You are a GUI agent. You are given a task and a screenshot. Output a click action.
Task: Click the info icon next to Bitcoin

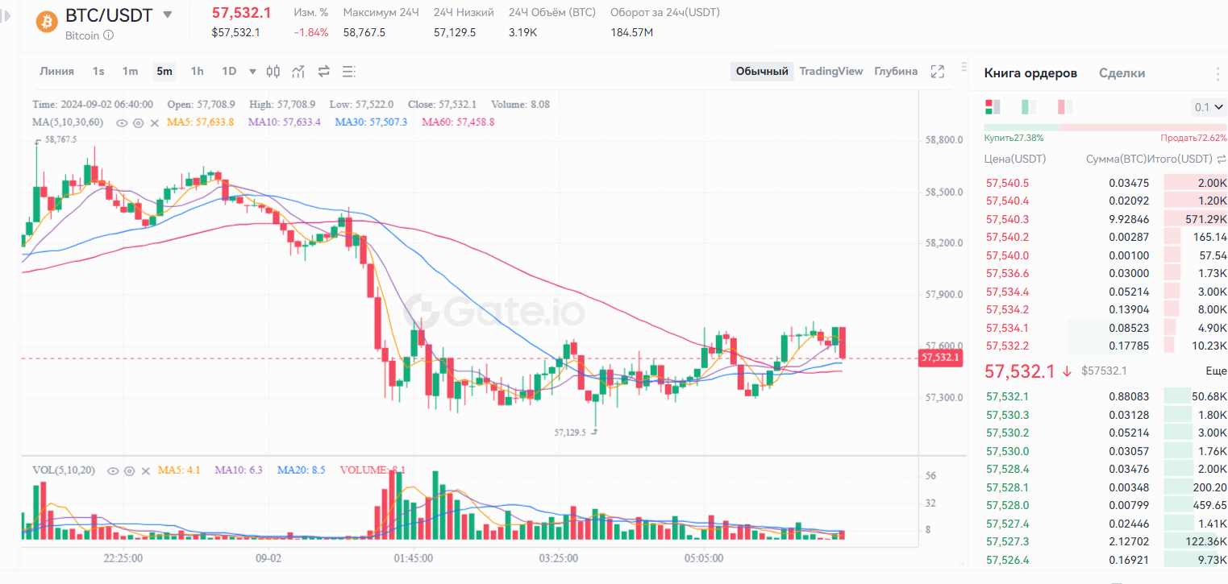109,35
